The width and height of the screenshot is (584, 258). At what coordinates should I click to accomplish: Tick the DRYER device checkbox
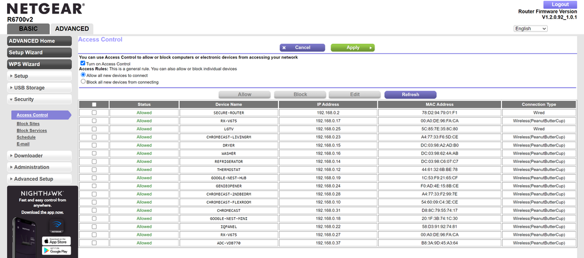pyautogui.click(x=94, y=145)
